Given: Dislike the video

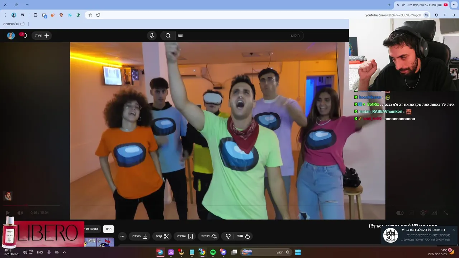Looking at the screenshot, I should (x=228, y=236).
